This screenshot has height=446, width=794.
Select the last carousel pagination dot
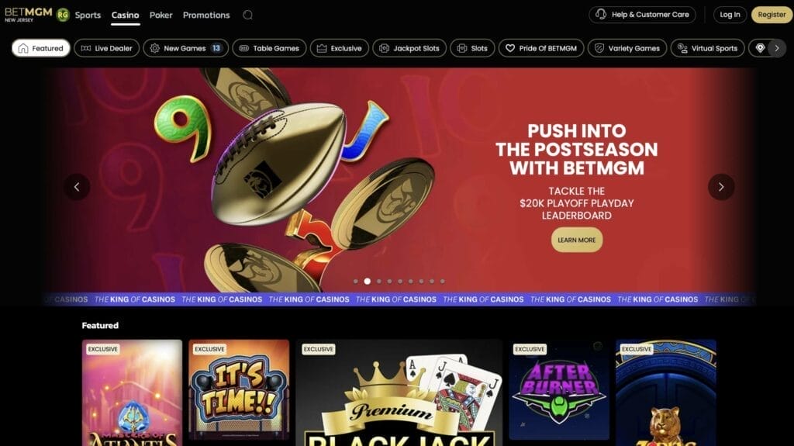tap(443, 282)
